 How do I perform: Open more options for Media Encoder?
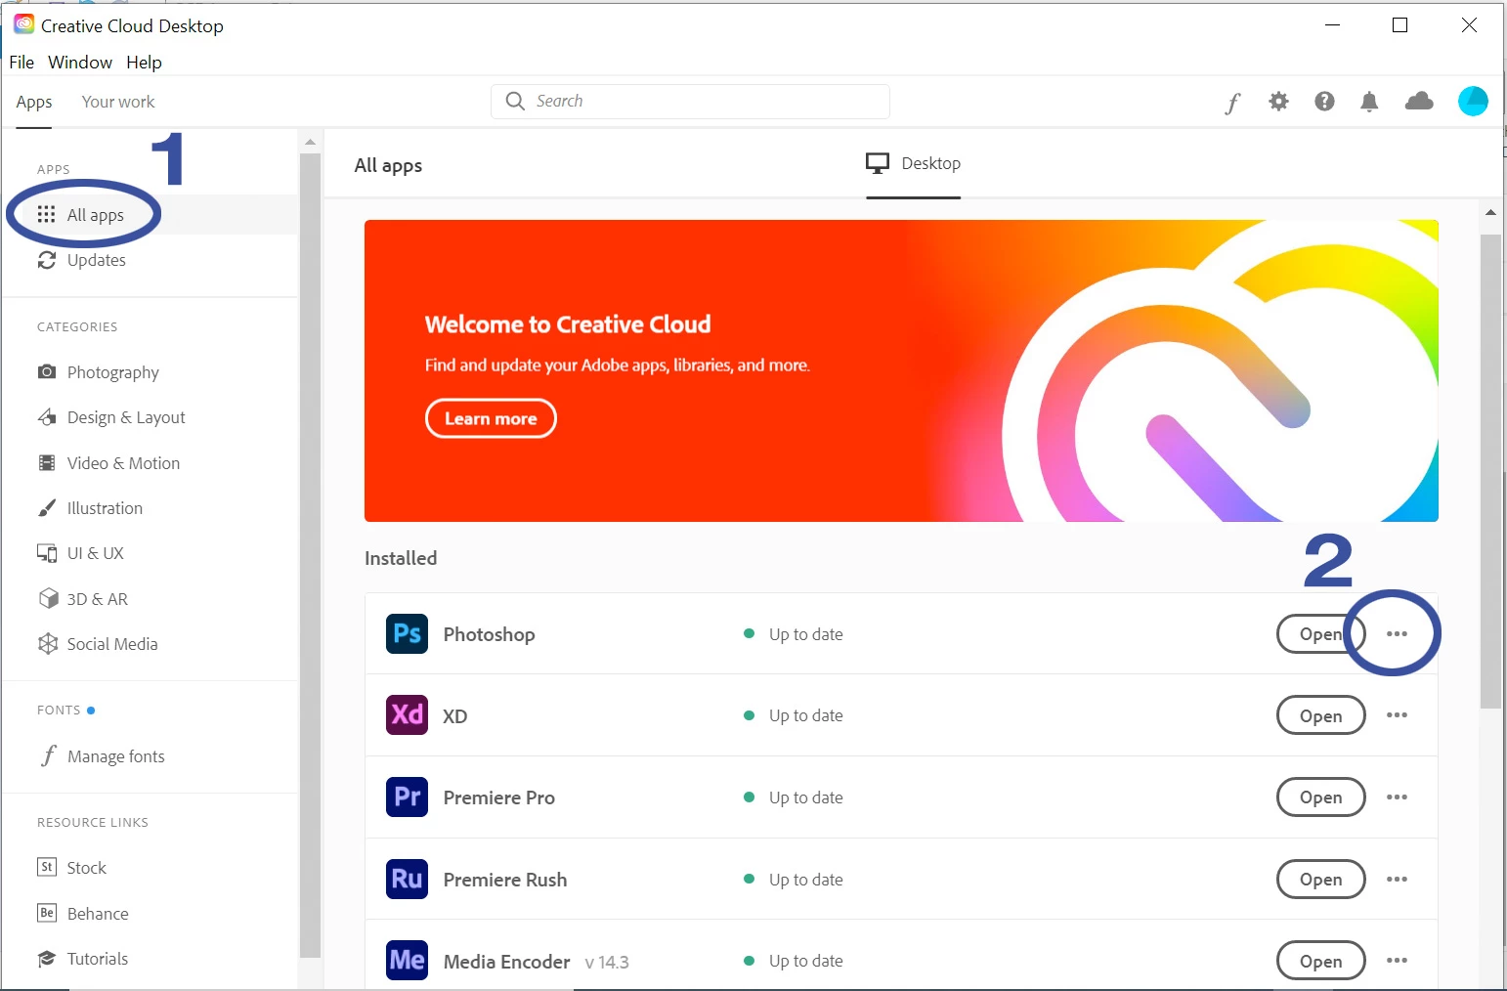1397,961
